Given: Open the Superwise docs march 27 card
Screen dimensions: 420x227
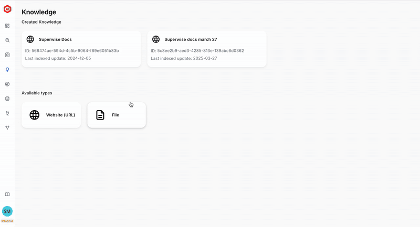Looking at the screenshot, I should 207,49.
